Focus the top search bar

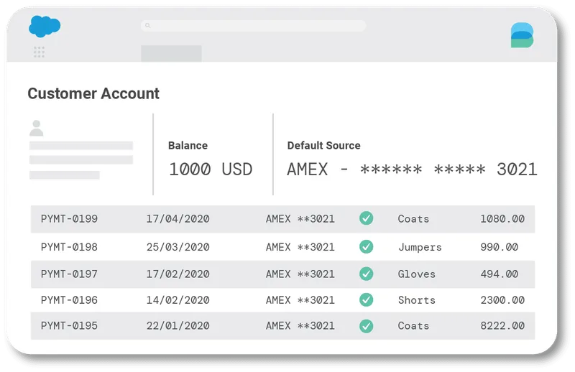[253, 26]
